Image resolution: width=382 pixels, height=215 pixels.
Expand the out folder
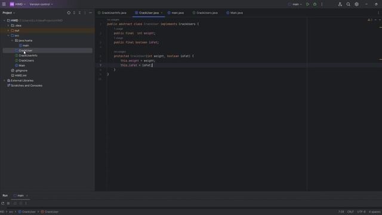(8, 30)
